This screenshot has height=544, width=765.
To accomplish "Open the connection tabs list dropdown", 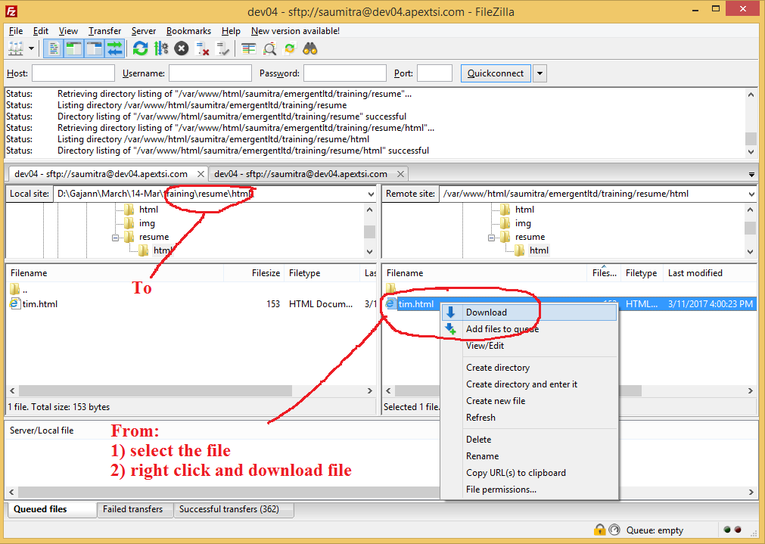I will (x=751, y=174).
